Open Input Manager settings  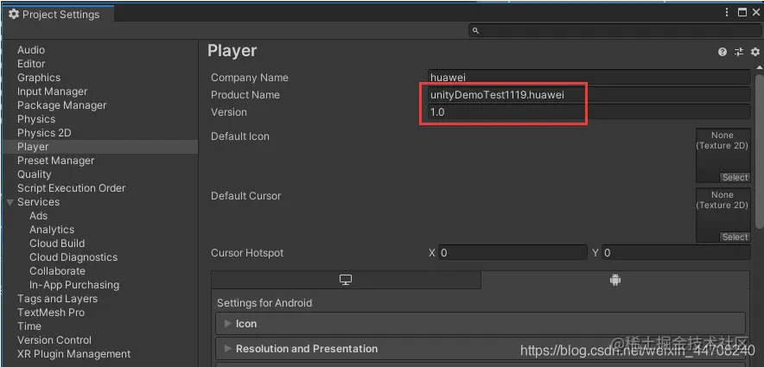click(x=52, y=92)
